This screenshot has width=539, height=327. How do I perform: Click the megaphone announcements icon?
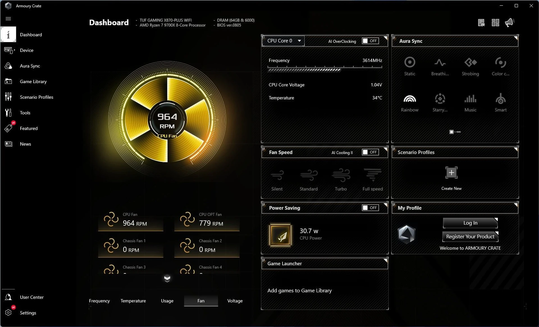[509, 23]
